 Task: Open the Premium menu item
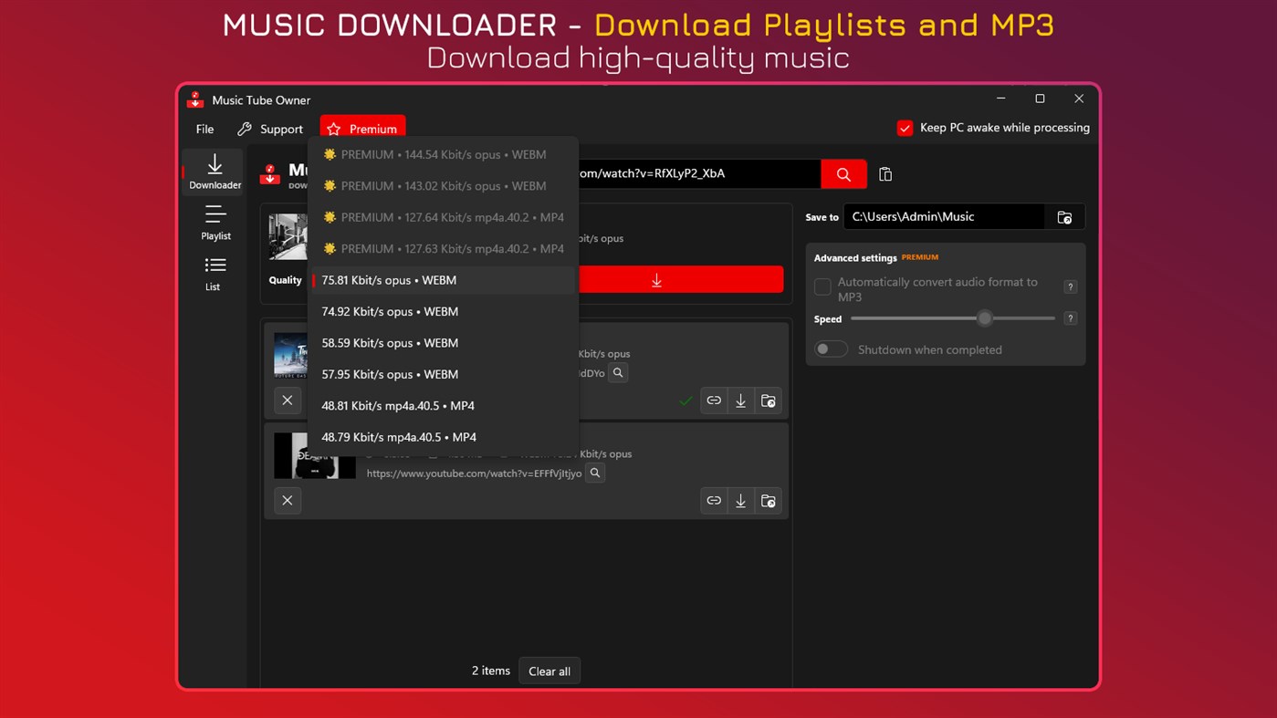[362, 129]
